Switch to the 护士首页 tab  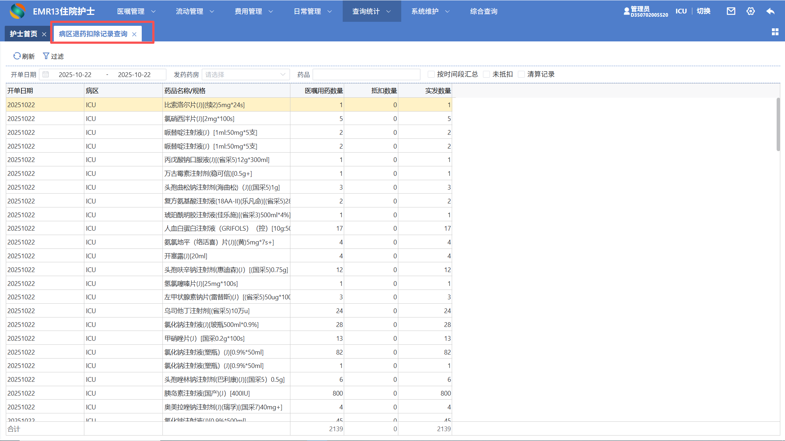tap(23, 34)
